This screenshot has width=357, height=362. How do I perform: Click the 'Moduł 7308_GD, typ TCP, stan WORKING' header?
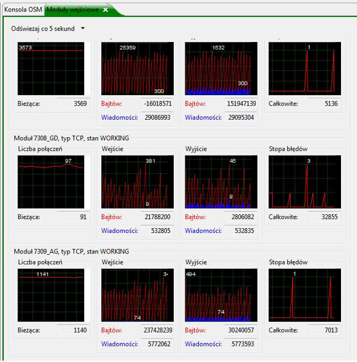(x=72, y=138)
